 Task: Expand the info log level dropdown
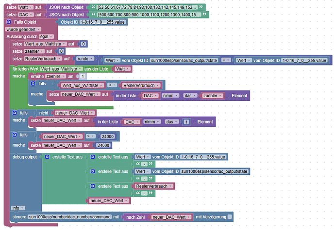pos(18,208)
